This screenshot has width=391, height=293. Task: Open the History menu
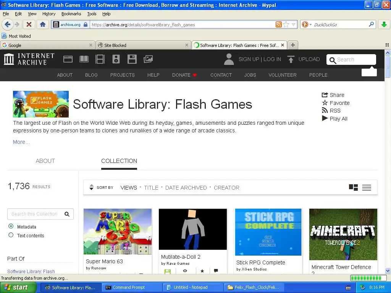pyautogui.click(x=48, y=14)
